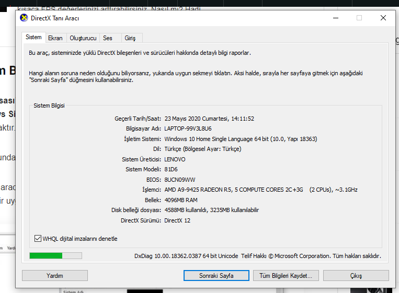Viewport: 399px width, 293px height.
Task: Click the Türkçe (Bölgesel Ayar: Türkçe) value
Action: click(203, 149)
